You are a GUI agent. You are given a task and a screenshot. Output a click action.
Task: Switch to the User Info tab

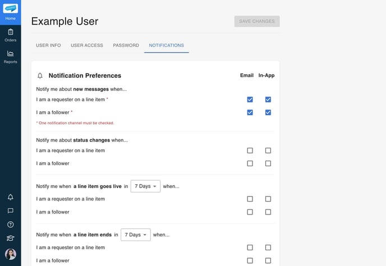click(x=48, y=45)
